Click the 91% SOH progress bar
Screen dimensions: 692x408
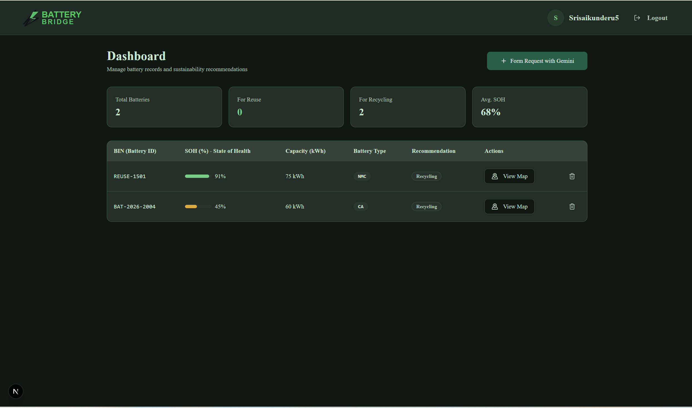pos(198,176)
